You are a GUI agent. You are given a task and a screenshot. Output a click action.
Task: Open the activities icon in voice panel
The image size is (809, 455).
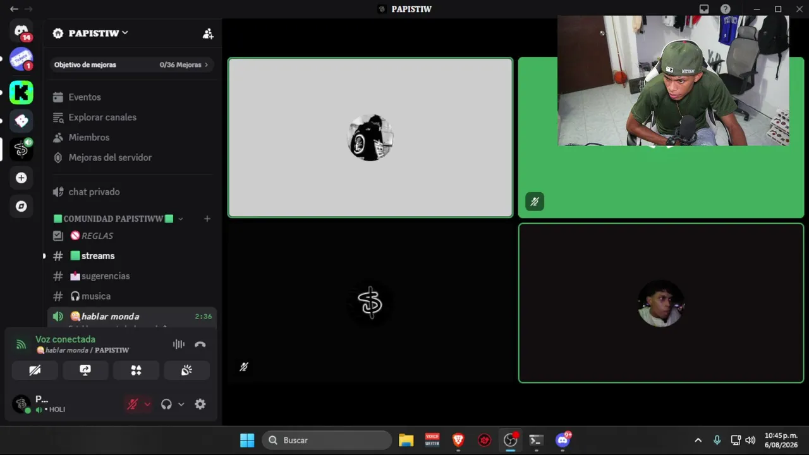(x=136, y=370)
